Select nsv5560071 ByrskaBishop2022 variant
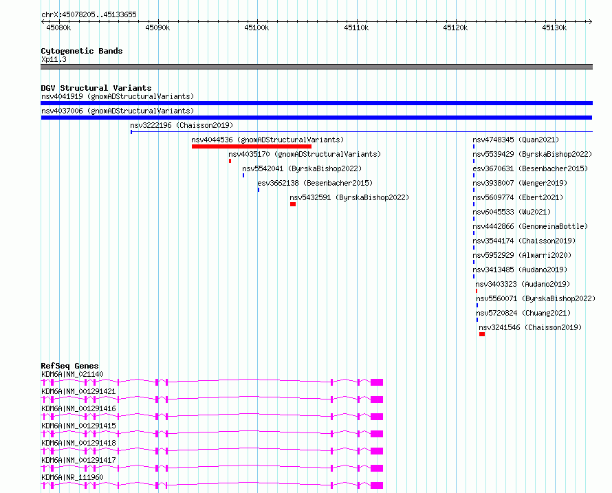The height and width of the screenshot is (493, 612). tap(536, 298)
